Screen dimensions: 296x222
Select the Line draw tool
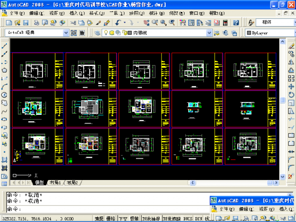coord(4,46)
